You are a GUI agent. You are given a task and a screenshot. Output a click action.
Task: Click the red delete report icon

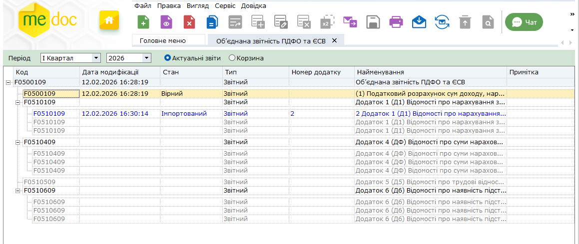[x=189, y=22]
